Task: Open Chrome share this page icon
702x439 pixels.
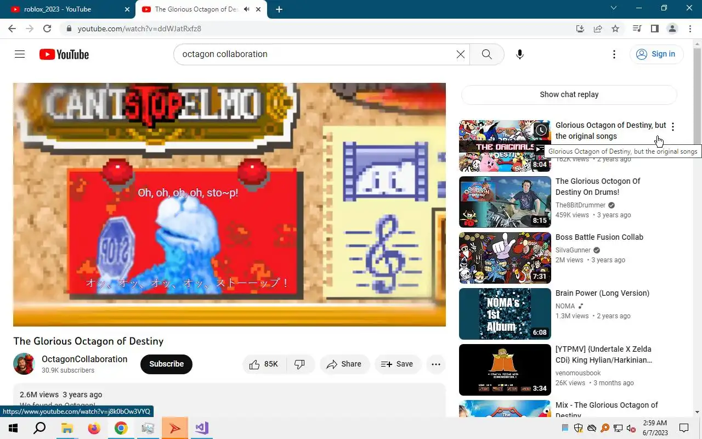Action: point(598,29)
